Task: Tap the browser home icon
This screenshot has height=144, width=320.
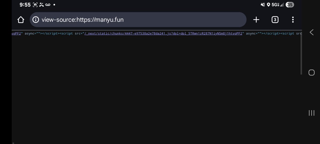Action: (21, 20)
